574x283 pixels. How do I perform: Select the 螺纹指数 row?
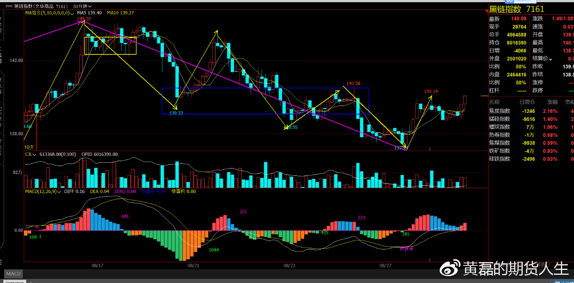pyautogui.click(x=531, y=127)
